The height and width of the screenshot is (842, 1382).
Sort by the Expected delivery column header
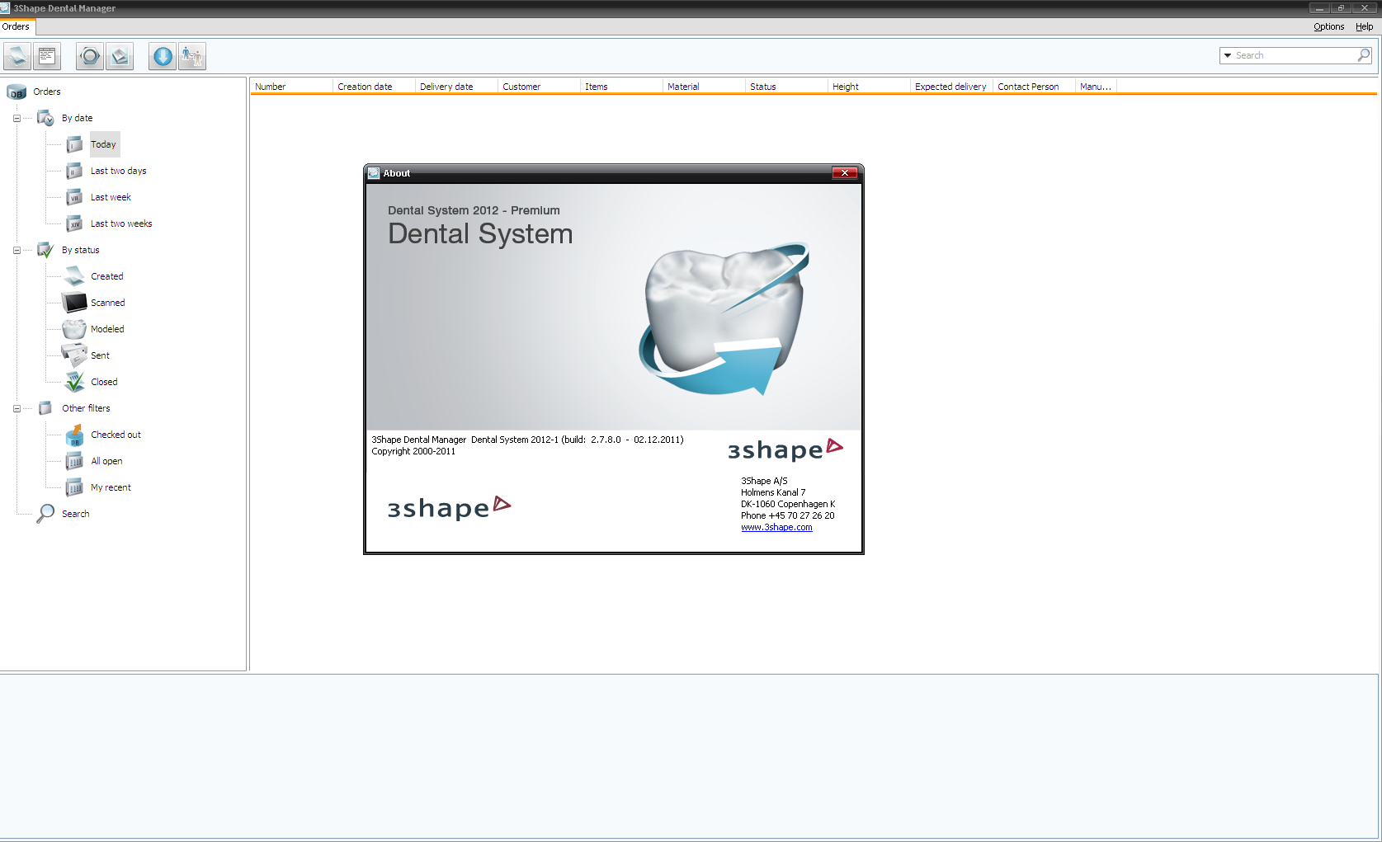pos(952,87)
